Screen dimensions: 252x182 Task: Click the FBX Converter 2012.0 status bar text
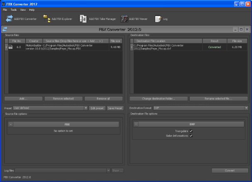[x=17, y=177]
